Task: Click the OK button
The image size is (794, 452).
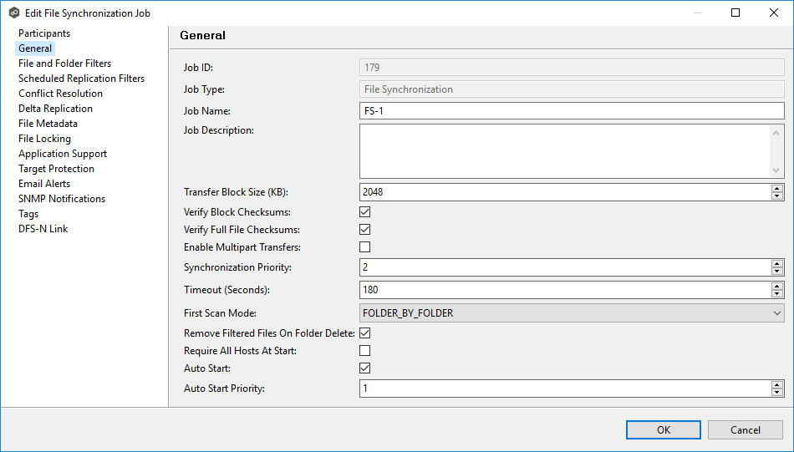Action: point(663,429)
